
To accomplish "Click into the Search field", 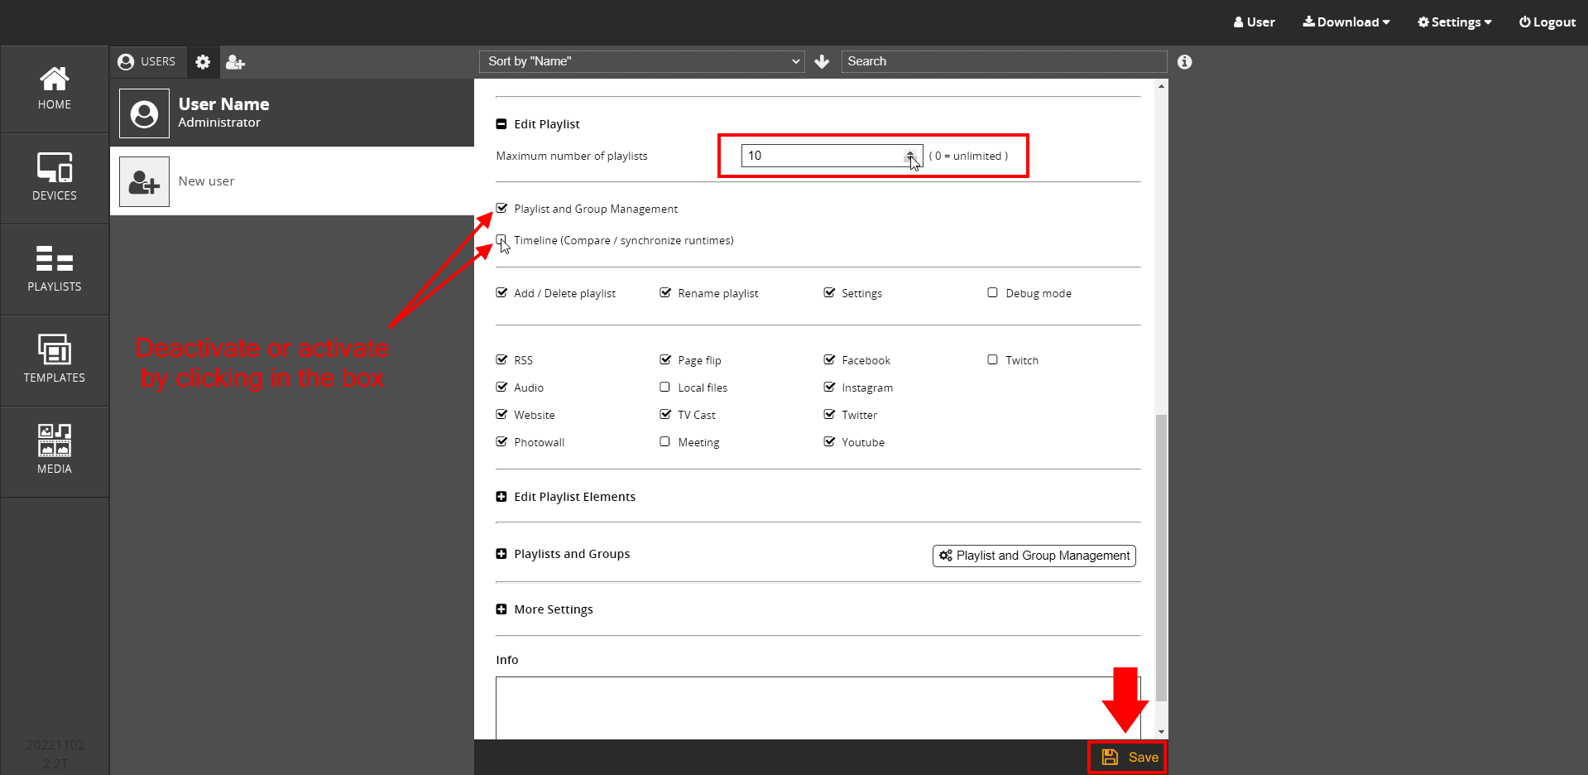I will point(1004,61).
